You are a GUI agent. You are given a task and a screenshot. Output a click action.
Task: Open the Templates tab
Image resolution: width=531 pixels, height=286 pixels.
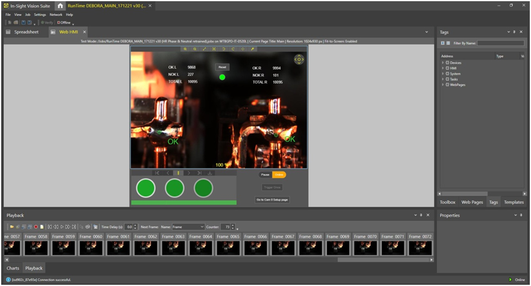point(514,202)
